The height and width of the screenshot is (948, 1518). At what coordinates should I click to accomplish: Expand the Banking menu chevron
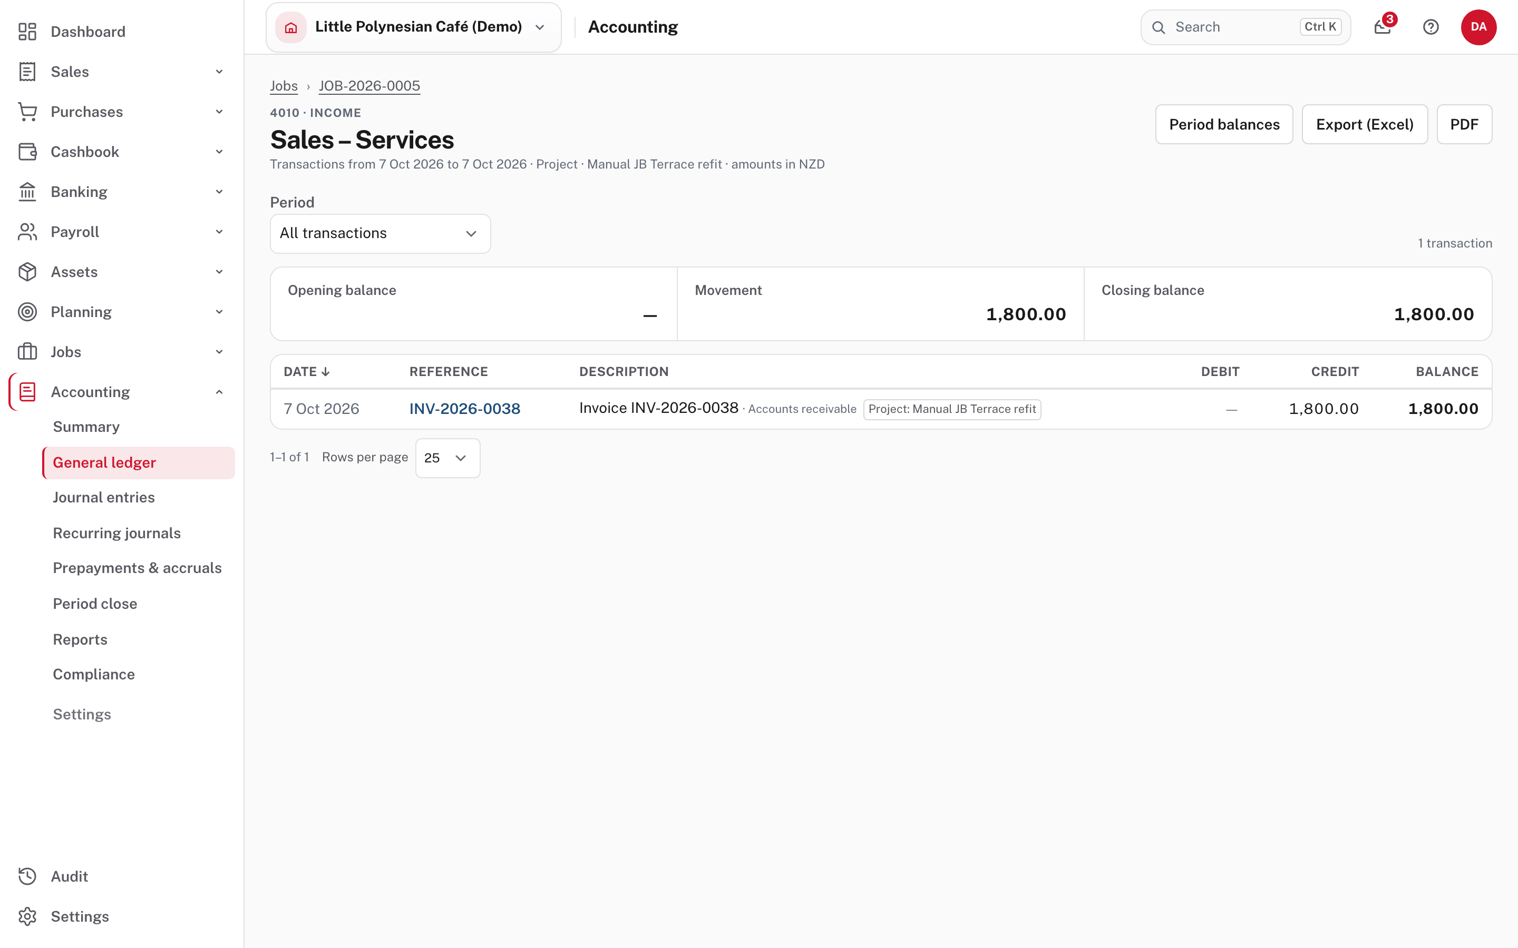pos(219,192)
